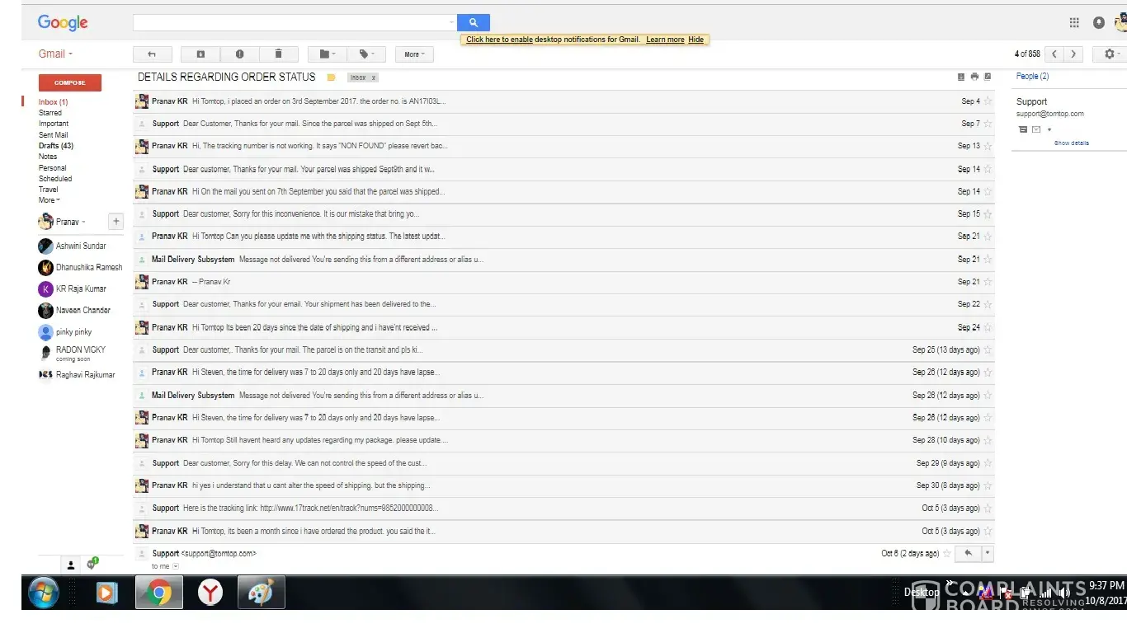Open the Google apps grid

point(1074,23)
